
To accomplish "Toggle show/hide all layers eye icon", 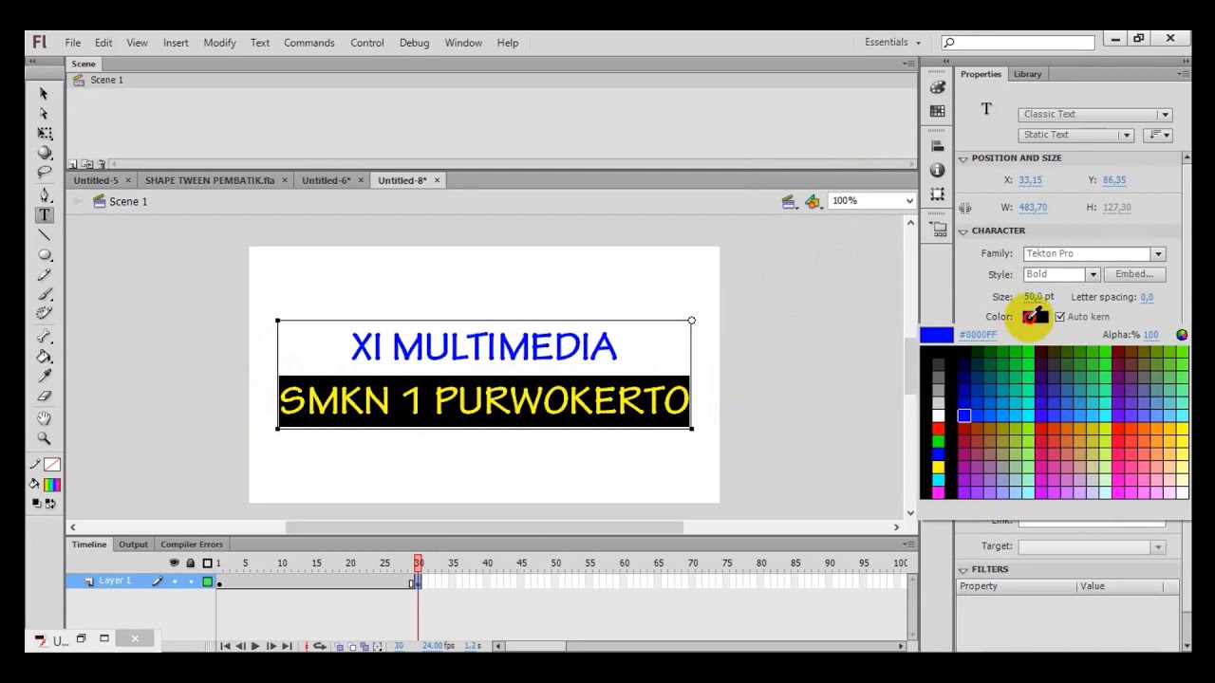I will point(174,563).
